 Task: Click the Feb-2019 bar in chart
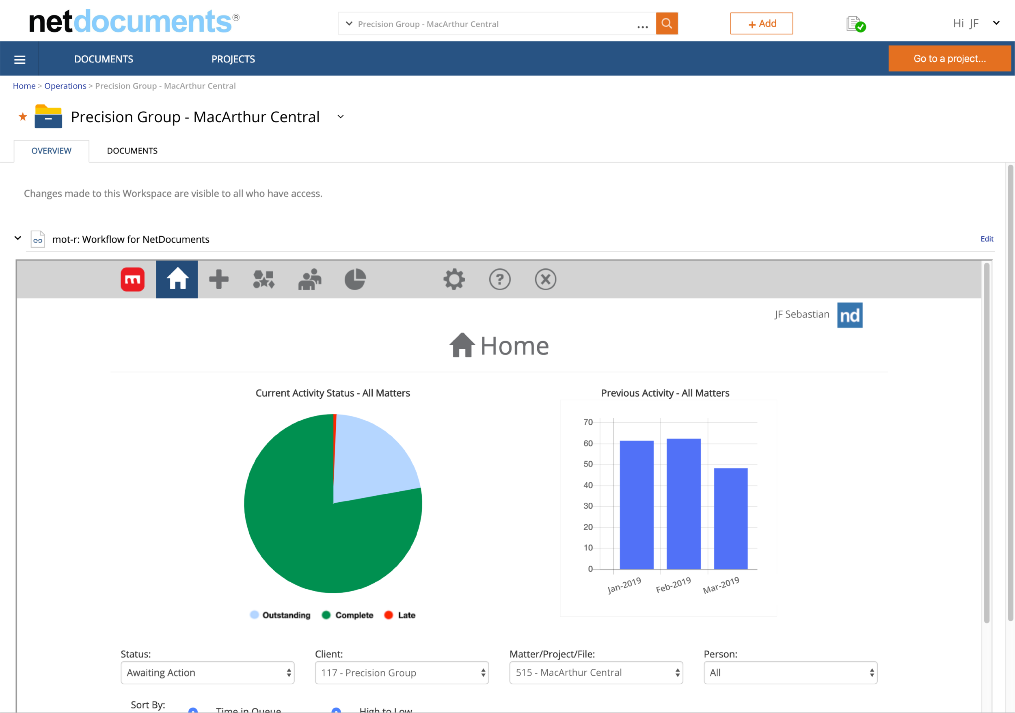pyautogui.click(x=683, y=503)
